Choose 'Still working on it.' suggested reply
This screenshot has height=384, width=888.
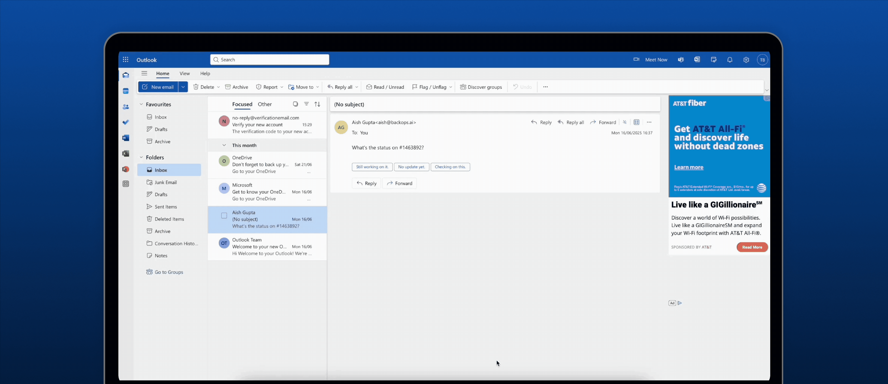click(372, 167)
